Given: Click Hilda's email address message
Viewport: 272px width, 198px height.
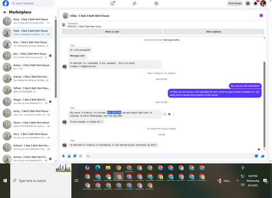Looking at the screenshot, I should click(115, 65).
